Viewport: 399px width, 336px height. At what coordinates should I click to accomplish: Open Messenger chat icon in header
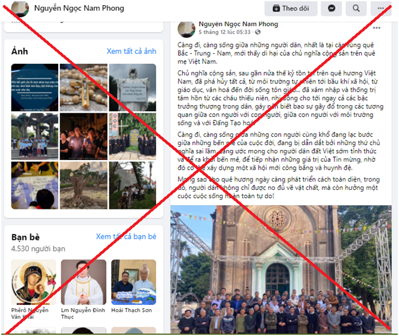(x=331, y=8)
